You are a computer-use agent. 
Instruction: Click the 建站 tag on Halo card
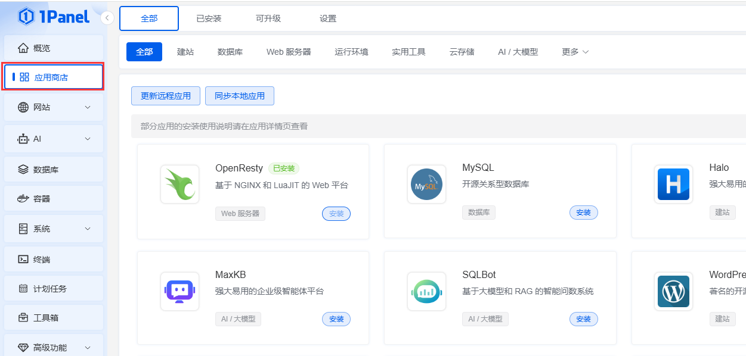(x=722, y=213)
